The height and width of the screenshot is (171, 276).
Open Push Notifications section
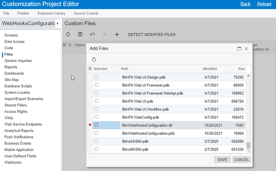pyautogui.click(x=19, y=137)
